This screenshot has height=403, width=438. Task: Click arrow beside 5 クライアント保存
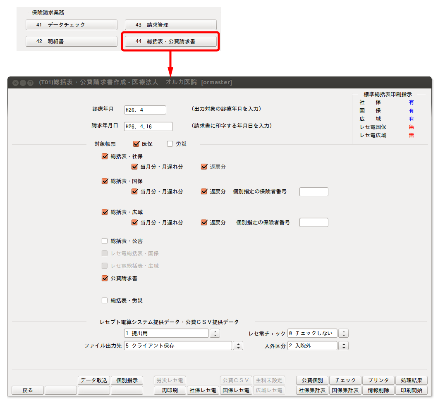click(x=238, y=346)
